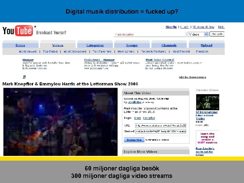Image resolution: width=244 pixels, height=183 pixels.
Task: Open the Categories tab
Action: pos(95,45)
